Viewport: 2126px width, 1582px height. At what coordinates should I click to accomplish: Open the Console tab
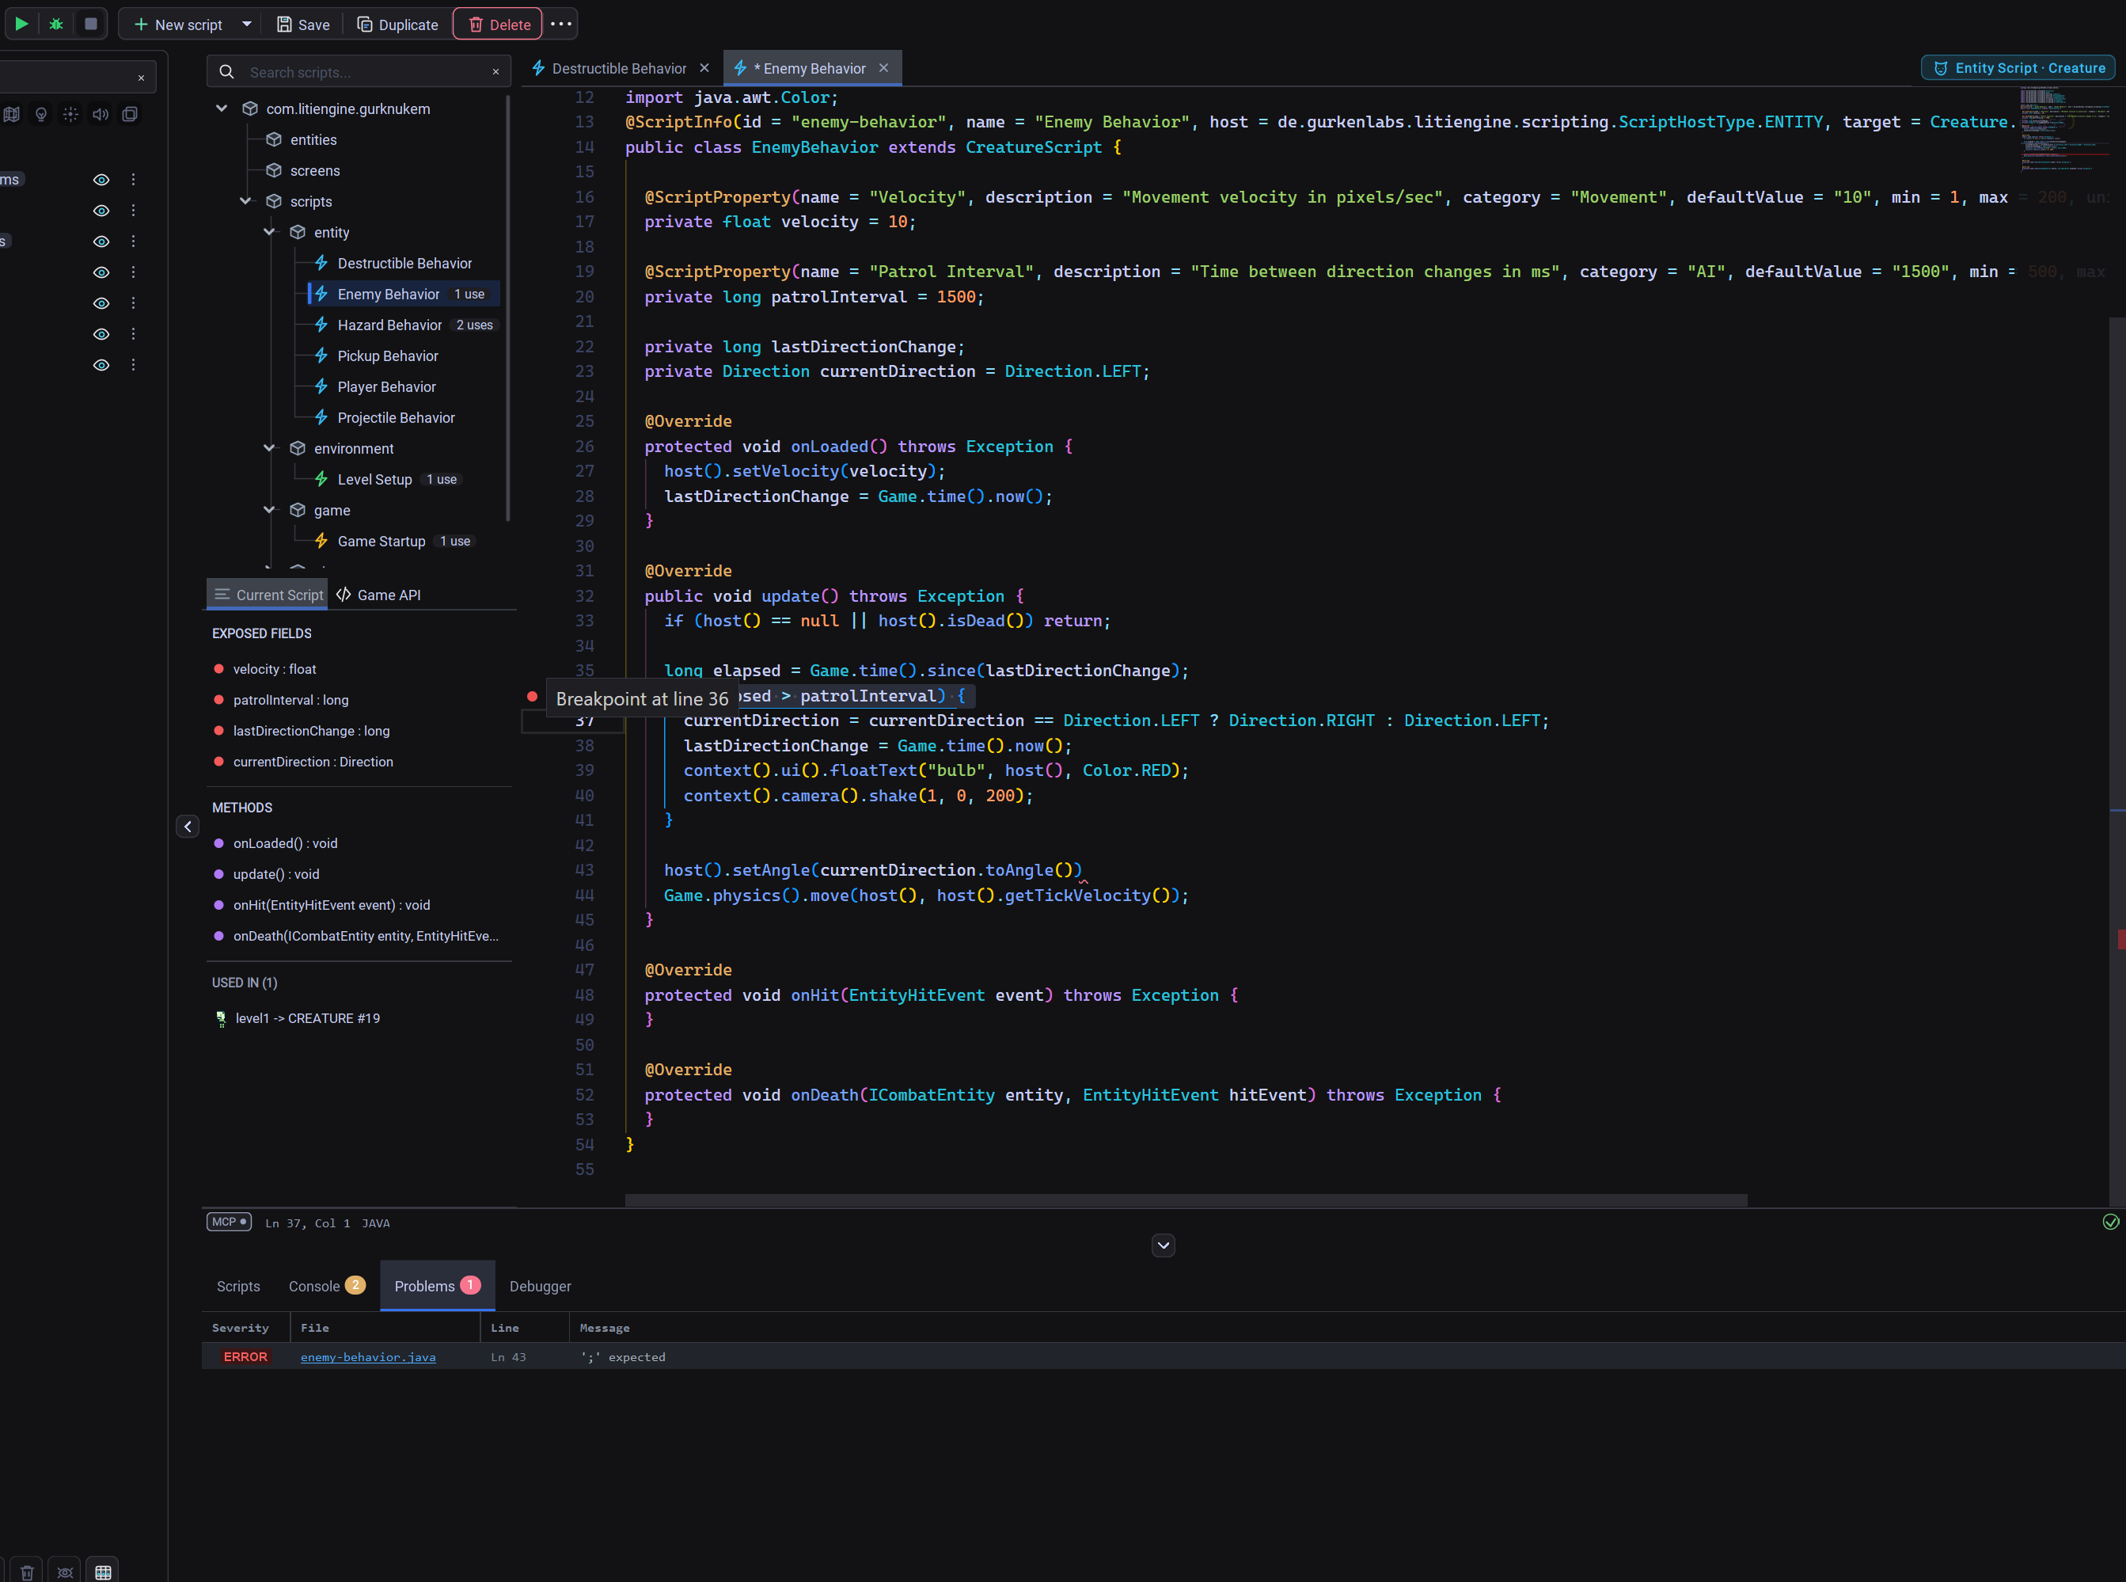point(326,1286)
